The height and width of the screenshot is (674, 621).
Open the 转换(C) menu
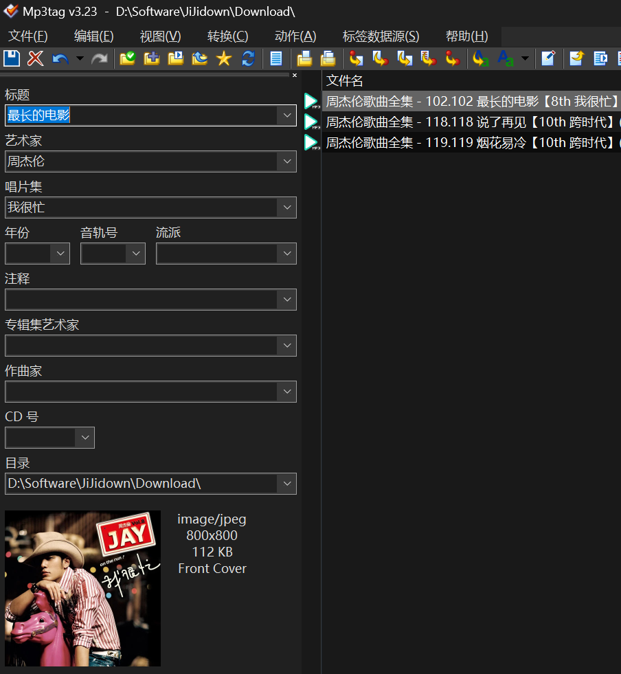[227, 36]
